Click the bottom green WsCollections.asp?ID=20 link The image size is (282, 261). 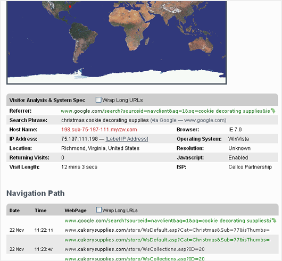[x=135, y=259]
